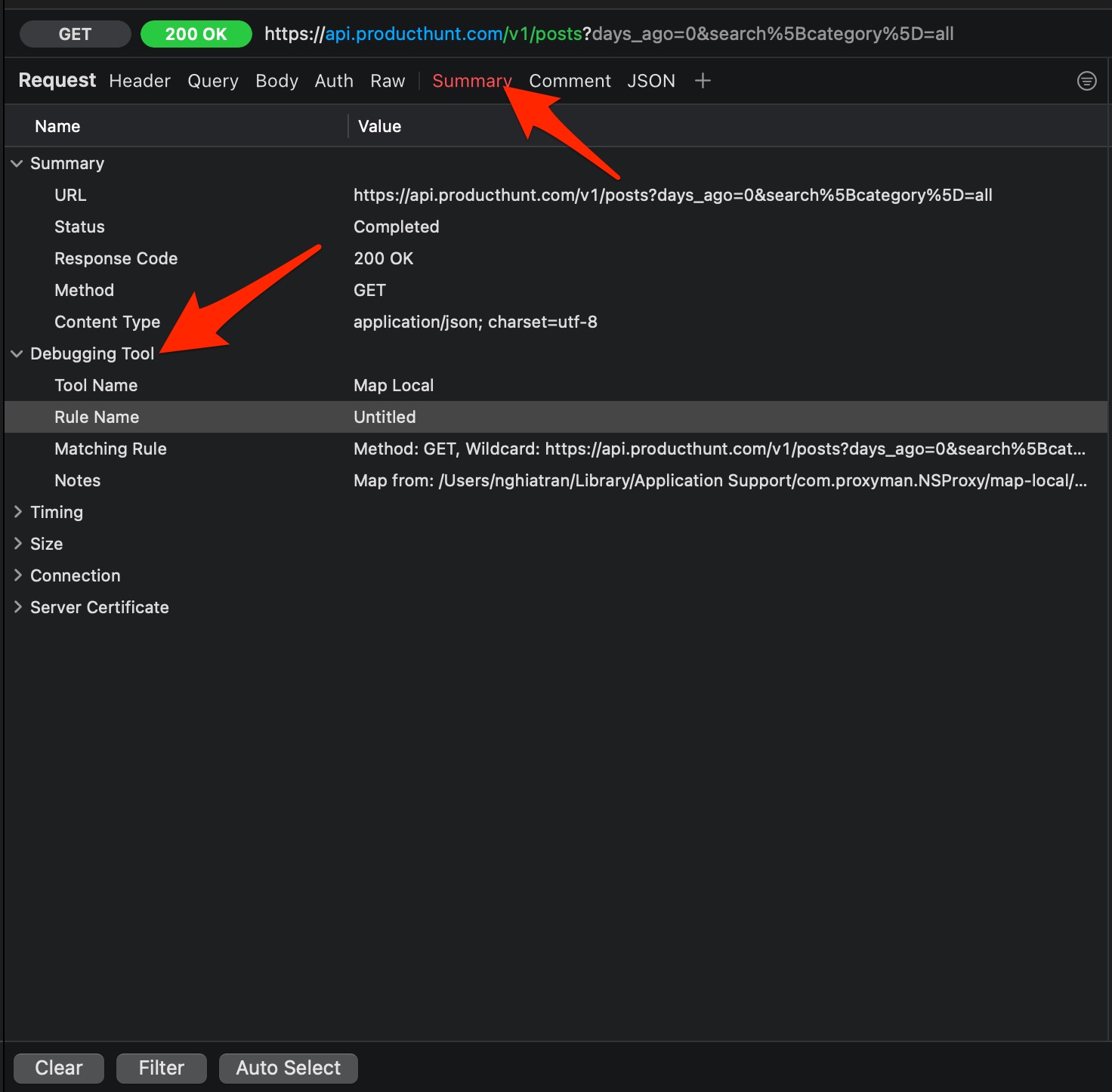Viewport: 1112px width, 1092px height.
Task: Click the GET method badge
Action: tap(75, 34)
